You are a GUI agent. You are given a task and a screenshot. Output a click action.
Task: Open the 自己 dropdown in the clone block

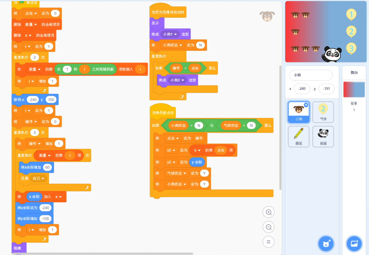click(x=39, y=178)
